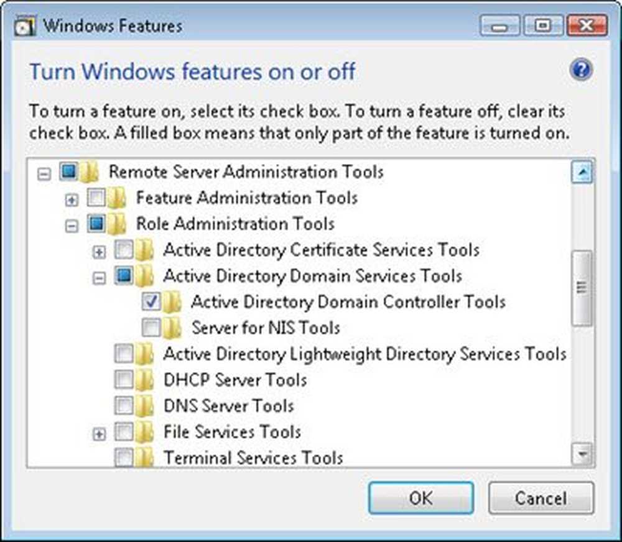622x542 pixels.
Task: Click folder icon beside DHCP Server Tools
Action: click(x=144, y=380)
